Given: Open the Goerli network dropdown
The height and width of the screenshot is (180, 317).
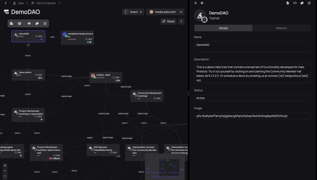Looking at the screenshot, I should pyautogui.click(x=133, y=12).
